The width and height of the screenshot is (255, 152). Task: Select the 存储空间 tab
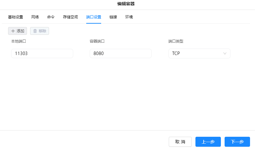(70, 17)
